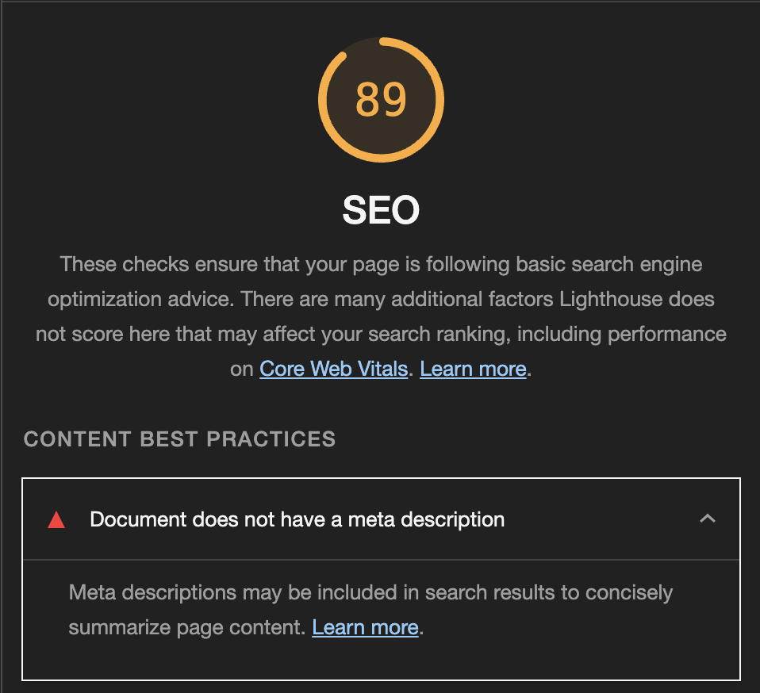Click the word 'PRACTICES' in section header
The width and height of the screenshot is (760, 693).
pos(271,439)
